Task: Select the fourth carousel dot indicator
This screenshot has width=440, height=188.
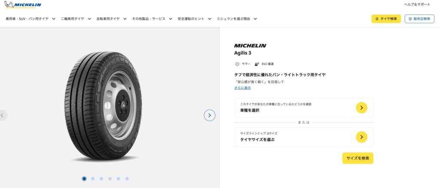Action: [x=110, y=179]
